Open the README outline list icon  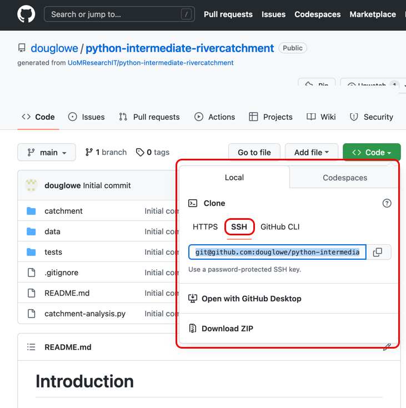(31, 347)
